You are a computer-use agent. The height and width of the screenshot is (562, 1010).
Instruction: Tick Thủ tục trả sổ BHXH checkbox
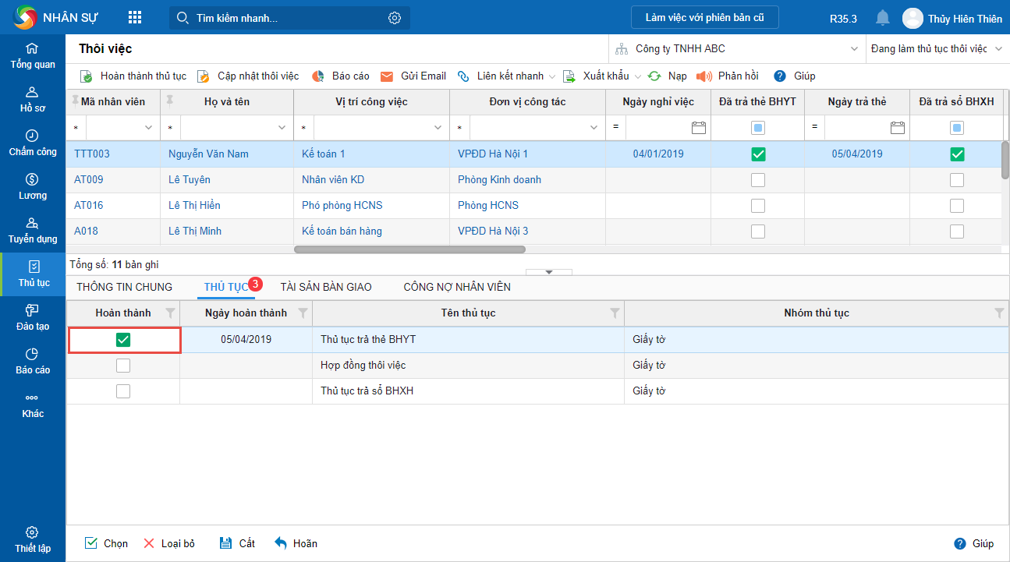point(123,391)
